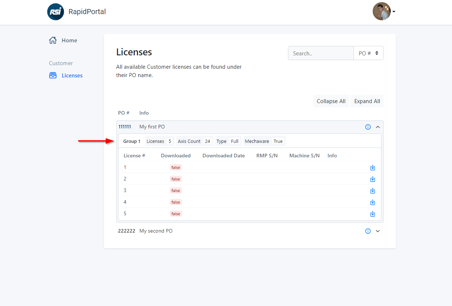Click PO number 222222
The width and height of the screenshot is (452, 306).
coord(126,231)
